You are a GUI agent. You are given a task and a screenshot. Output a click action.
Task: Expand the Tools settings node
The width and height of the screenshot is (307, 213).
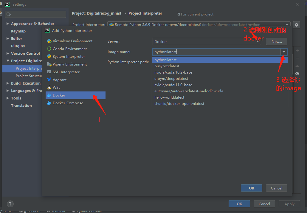click(x=8, y=98)
